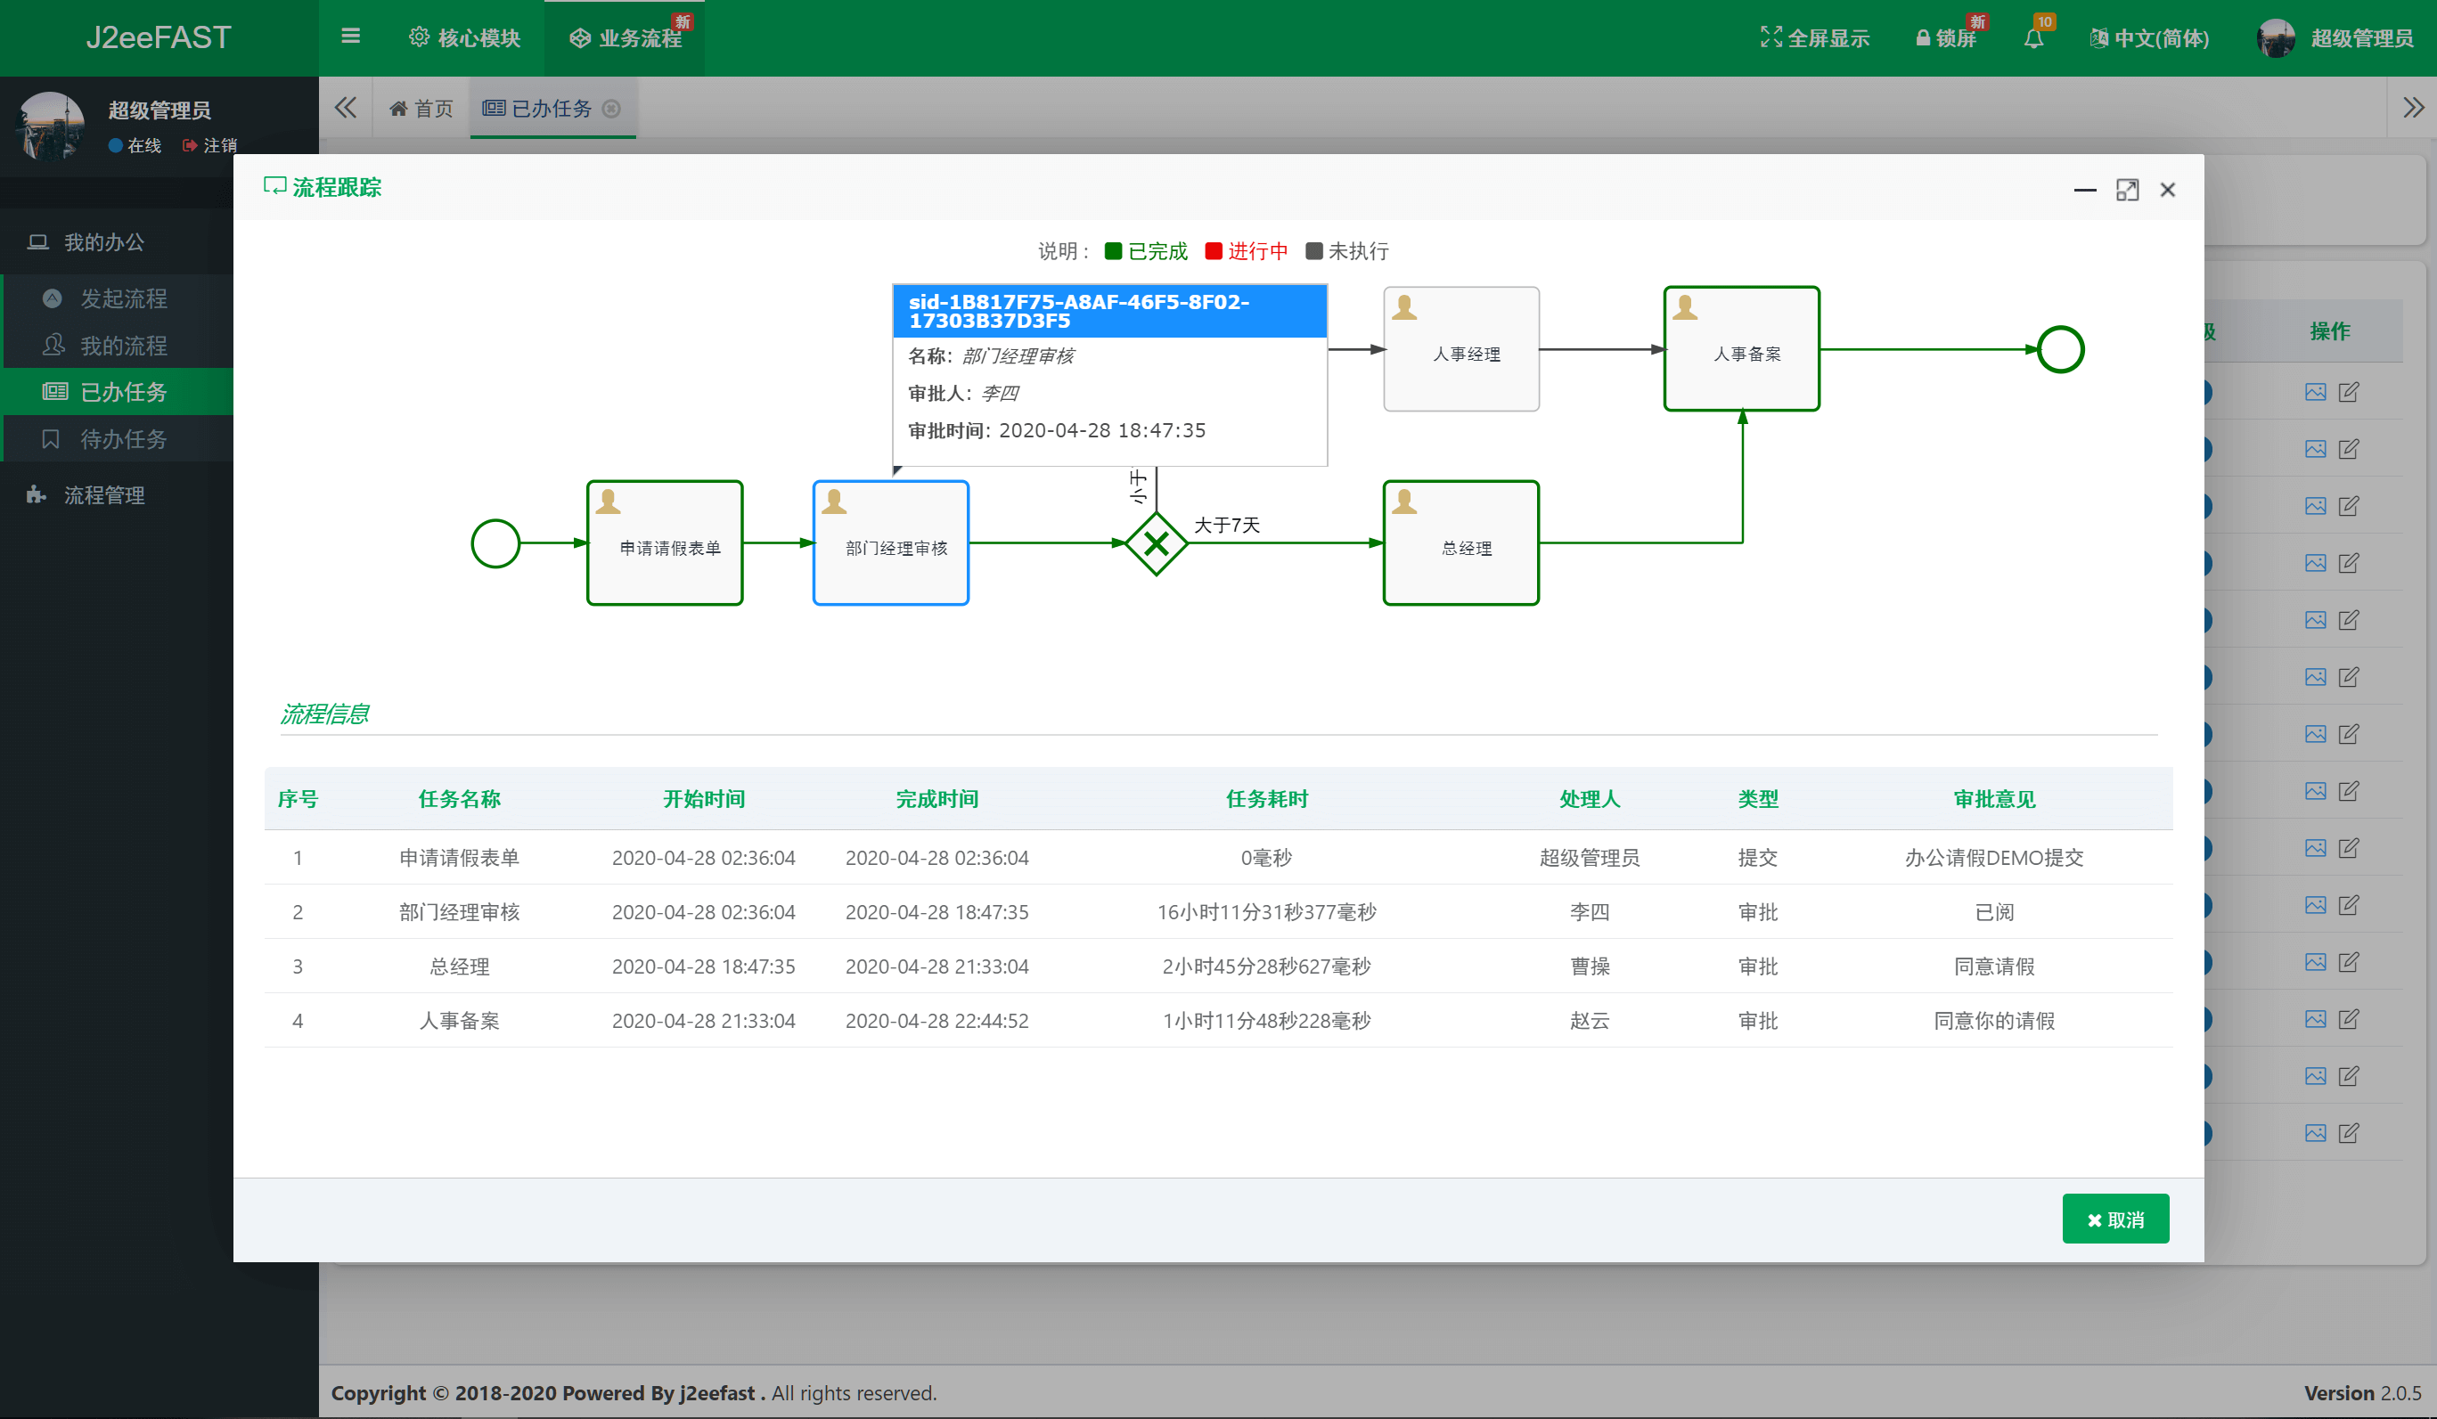Maximize the 流程跟踪 dialog
The width and height of the screenshot is (2437, 1419).
click(x=2127, y=191)
